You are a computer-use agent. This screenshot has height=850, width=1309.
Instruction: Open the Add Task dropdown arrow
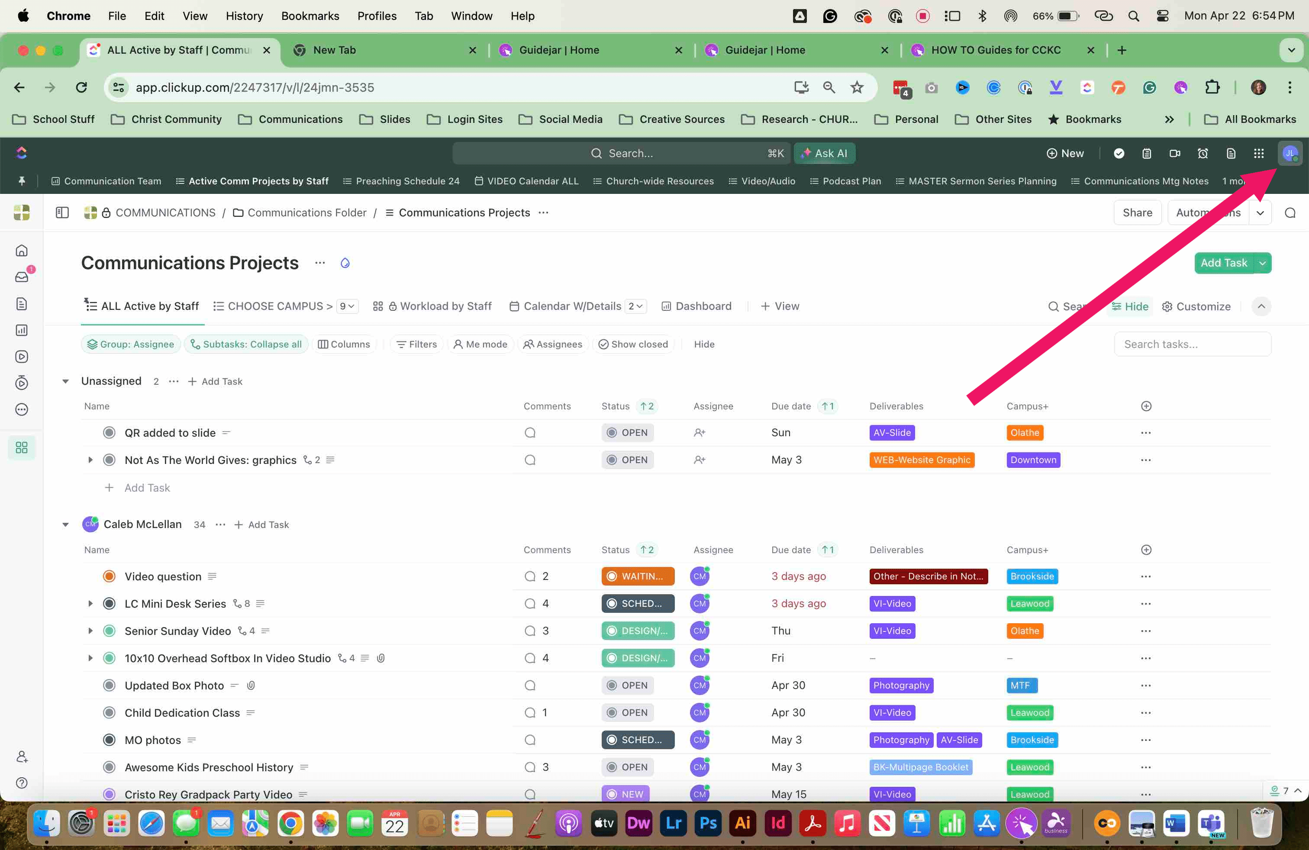pyautogui.click(x=1263, y=264)
